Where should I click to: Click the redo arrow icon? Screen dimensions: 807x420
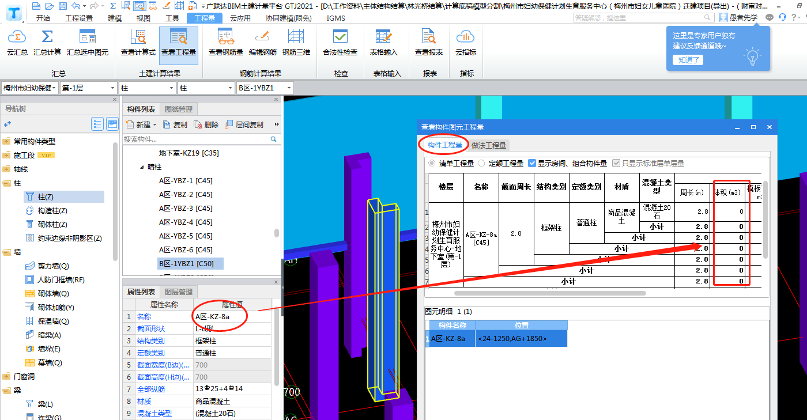click(93, 6)
